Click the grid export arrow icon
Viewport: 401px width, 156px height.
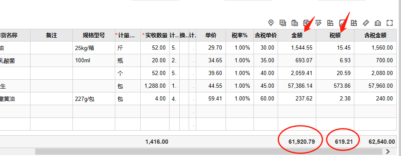(354, 23)
